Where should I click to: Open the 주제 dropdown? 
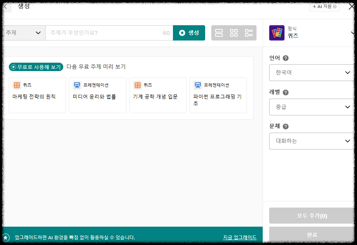[x=23, y=32]
